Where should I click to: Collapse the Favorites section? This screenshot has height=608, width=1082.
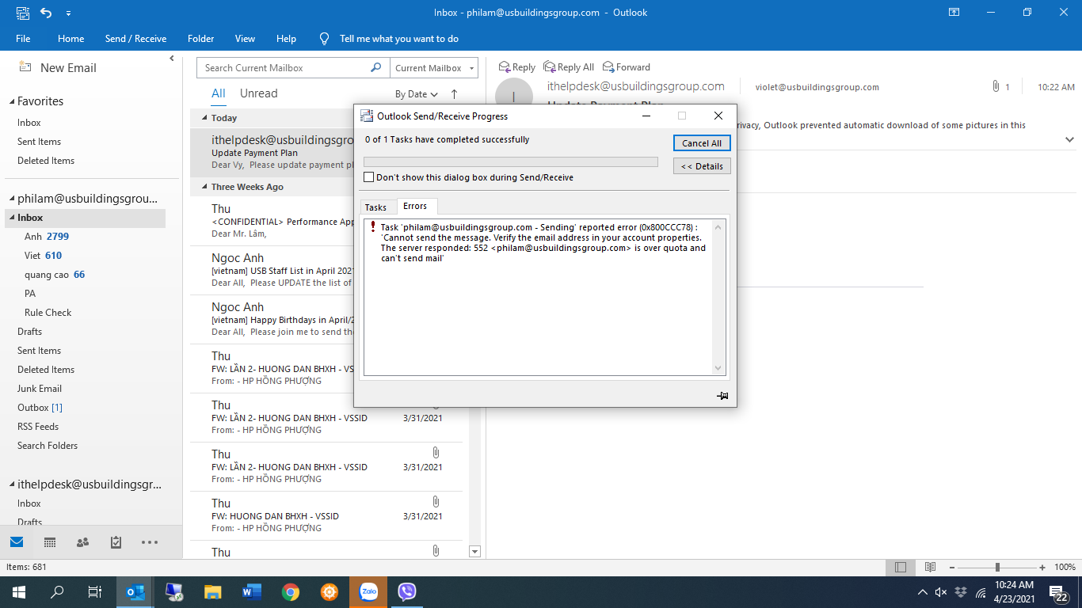click(x=12, y=102)
